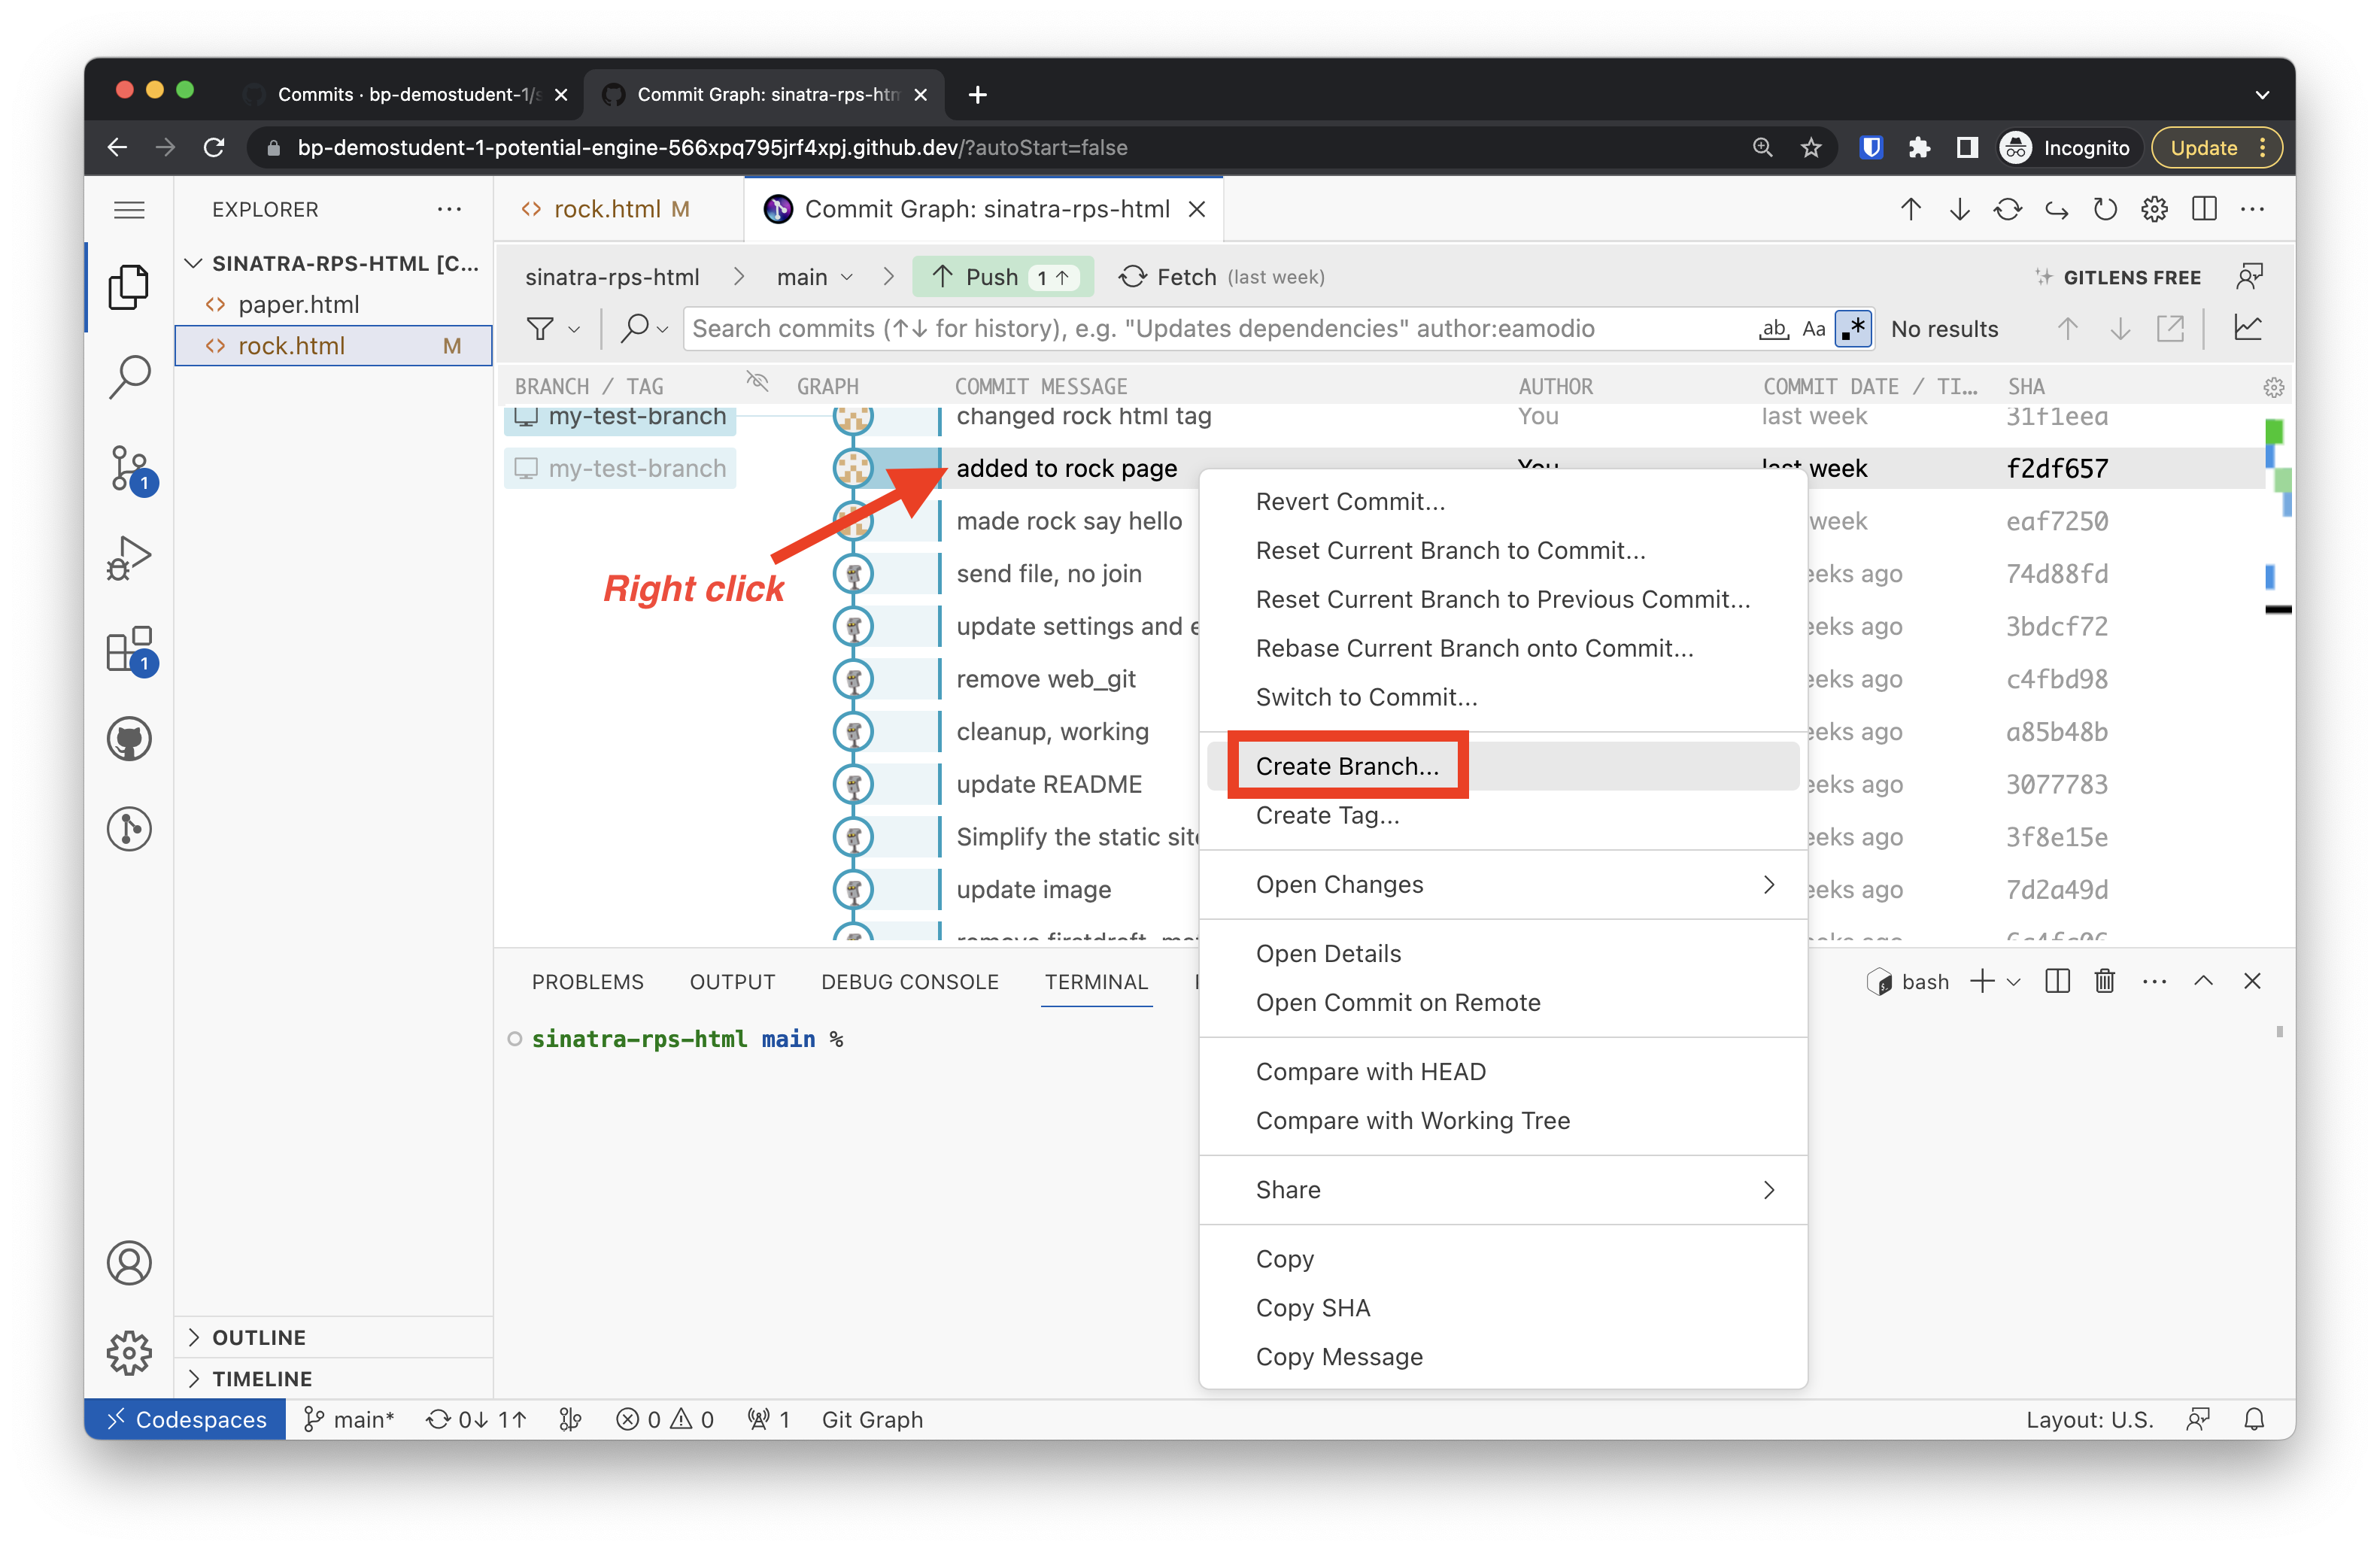Open the new terminal profile dropdown

(2013, 982)
